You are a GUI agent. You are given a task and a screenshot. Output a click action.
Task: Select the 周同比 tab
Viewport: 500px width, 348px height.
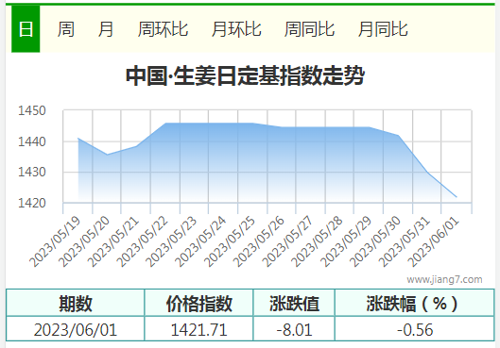pyautogui.click(x=309, y=29)
